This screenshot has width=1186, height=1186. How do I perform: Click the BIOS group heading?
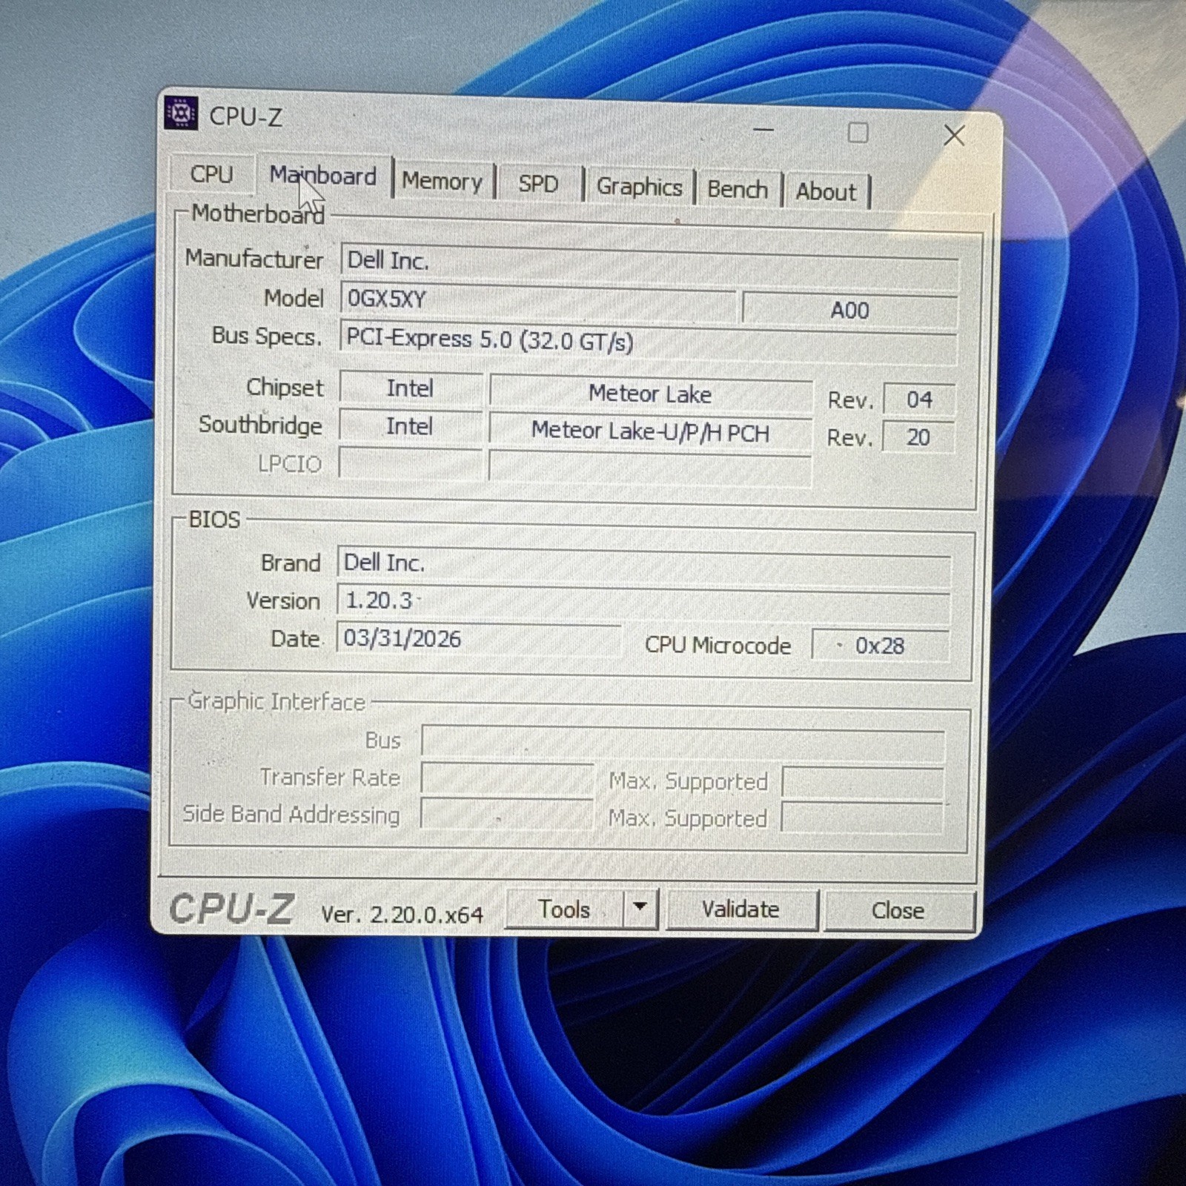[214, 519]
